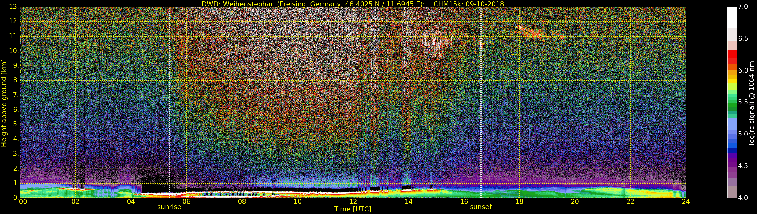Click the Height above ground [km] label
Image resolution: width=757 pixels, height=214 pixels.
4,103
